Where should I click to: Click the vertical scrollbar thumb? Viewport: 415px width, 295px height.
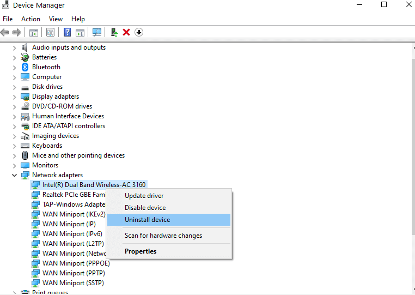(413, 147)
